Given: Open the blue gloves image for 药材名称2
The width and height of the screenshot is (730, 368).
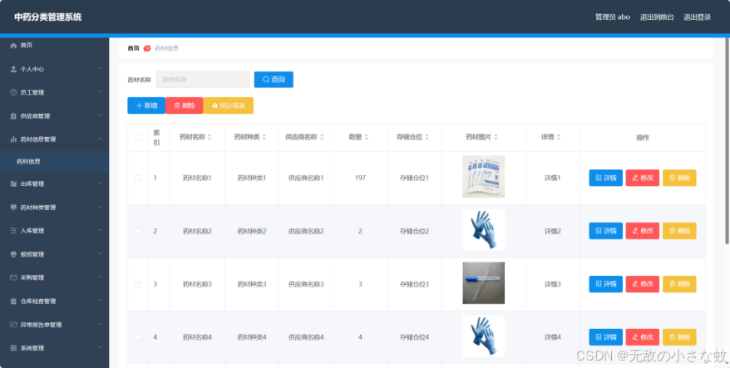Looking at the screenshot, I should (483, 230).
